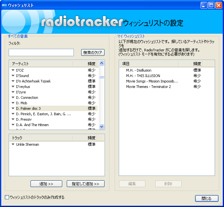Screen dimensions: 224x207
Task: Expand D. Palmer disc 3 triangle
Action: (13, 108)
